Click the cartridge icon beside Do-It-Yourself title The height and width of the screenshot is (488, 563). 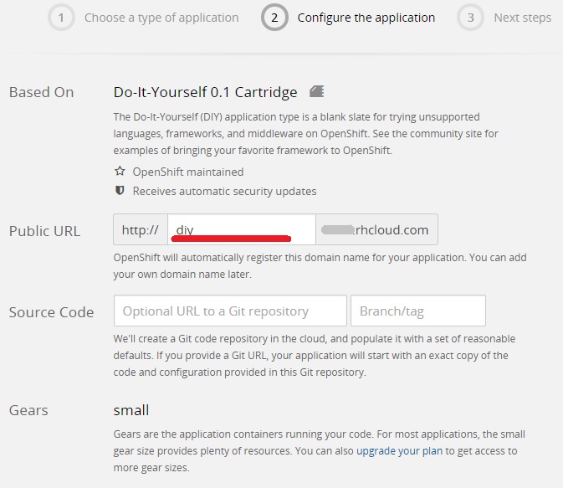point(316,91)
